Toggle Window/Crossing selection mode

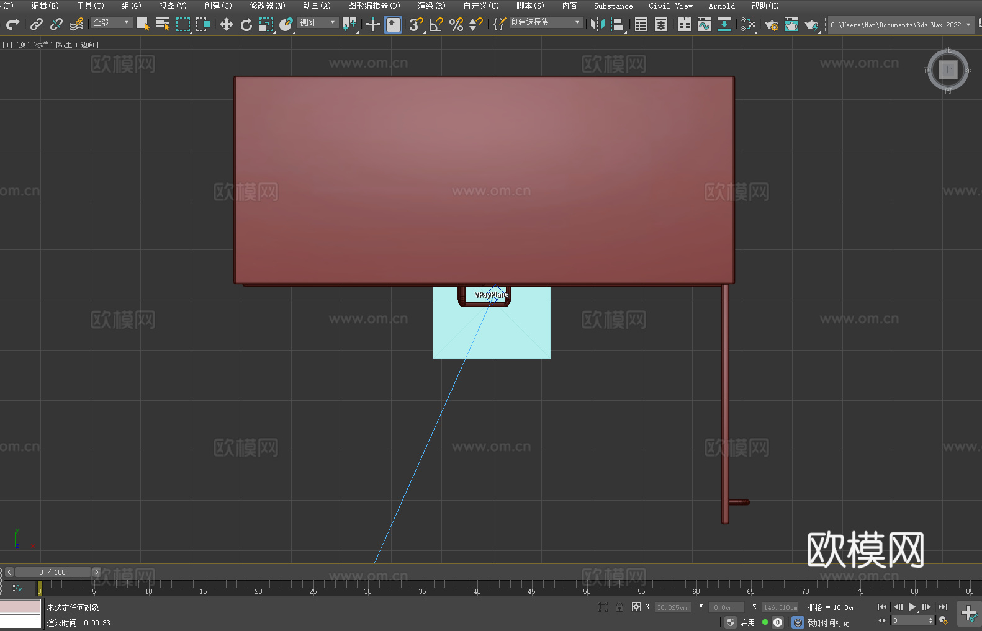coord(203,24)
